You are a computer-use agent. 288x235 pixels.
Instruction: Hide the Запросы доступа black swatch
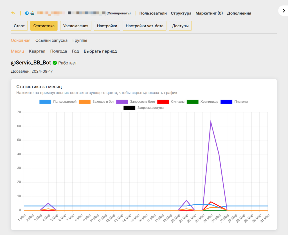point(129,108)
